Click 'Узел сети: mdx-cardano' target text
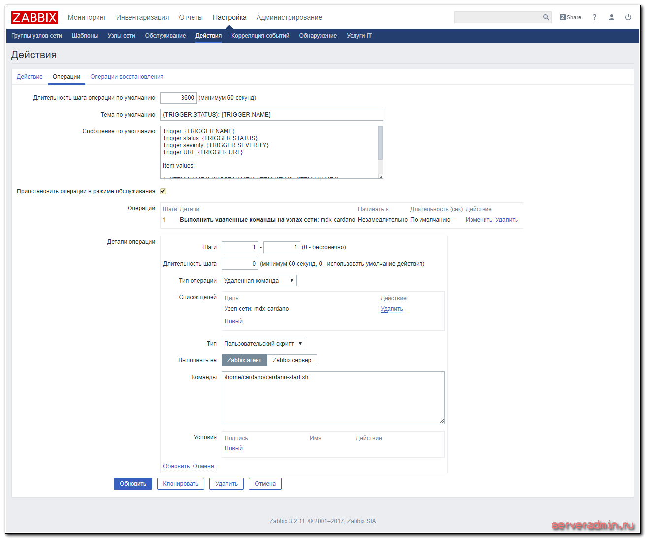The width and height of the screenshot is (646, 539). pos(257,309)
